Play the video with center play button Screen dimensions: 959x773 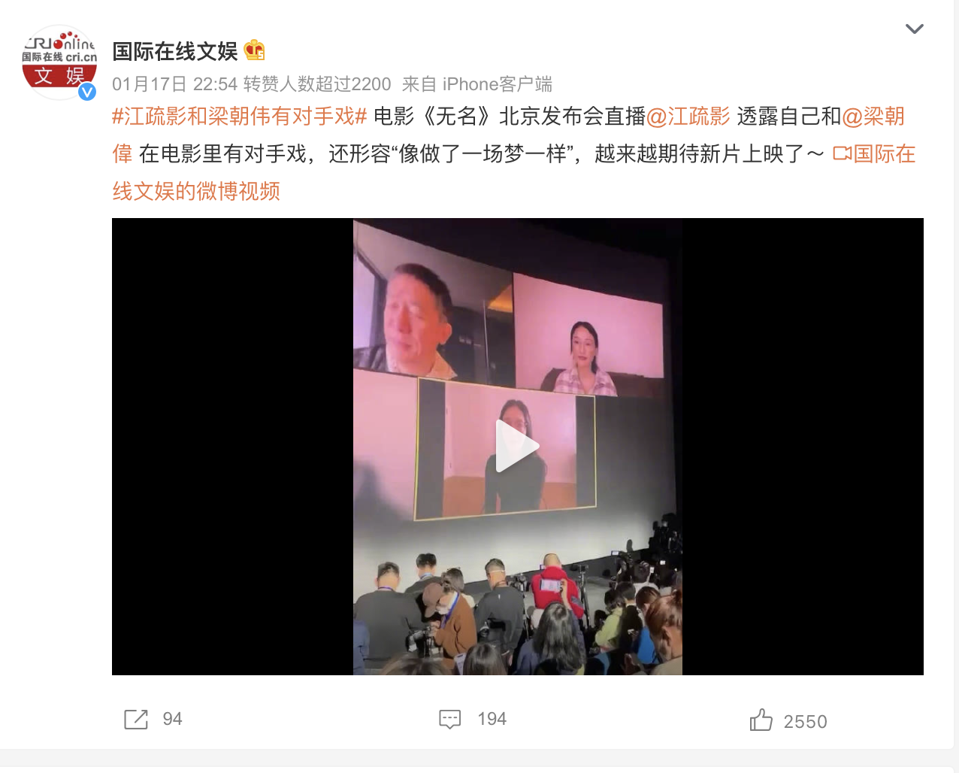(x=517, y=446)
